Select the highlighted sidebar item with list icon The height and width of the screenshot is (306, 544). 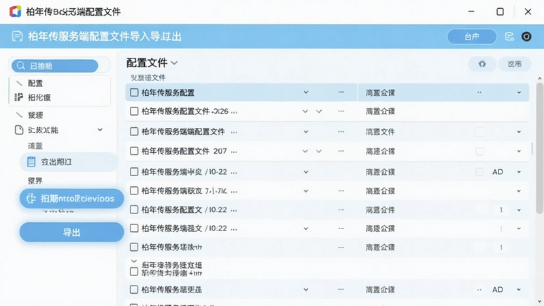click(69, 162)
